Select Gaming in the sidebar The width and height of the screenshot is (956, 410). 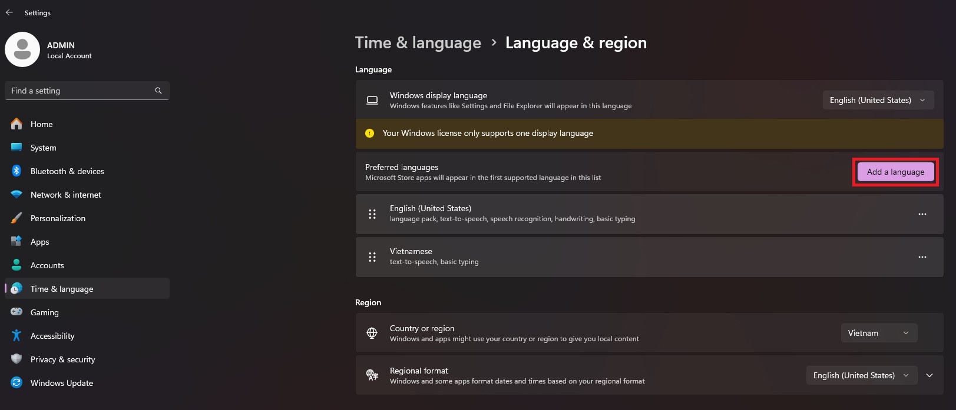[x=87, y=312]
